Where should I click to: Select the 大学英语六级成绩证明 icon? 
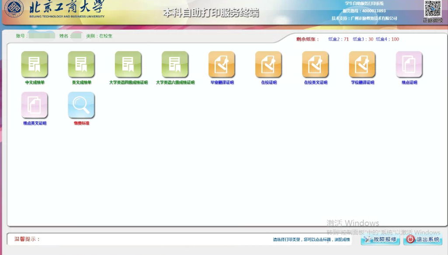pos(175,64)
